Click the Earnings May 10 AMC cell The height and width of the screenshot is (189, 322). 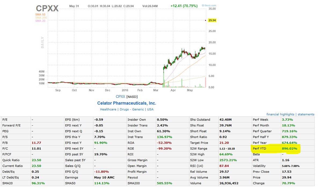pyautogui.click(x=105, y=177)
